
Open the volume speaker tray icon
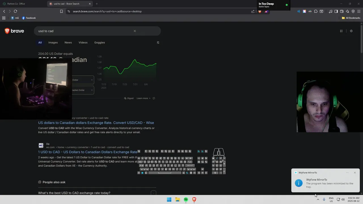pyautogui.click(x=343, y=199)
